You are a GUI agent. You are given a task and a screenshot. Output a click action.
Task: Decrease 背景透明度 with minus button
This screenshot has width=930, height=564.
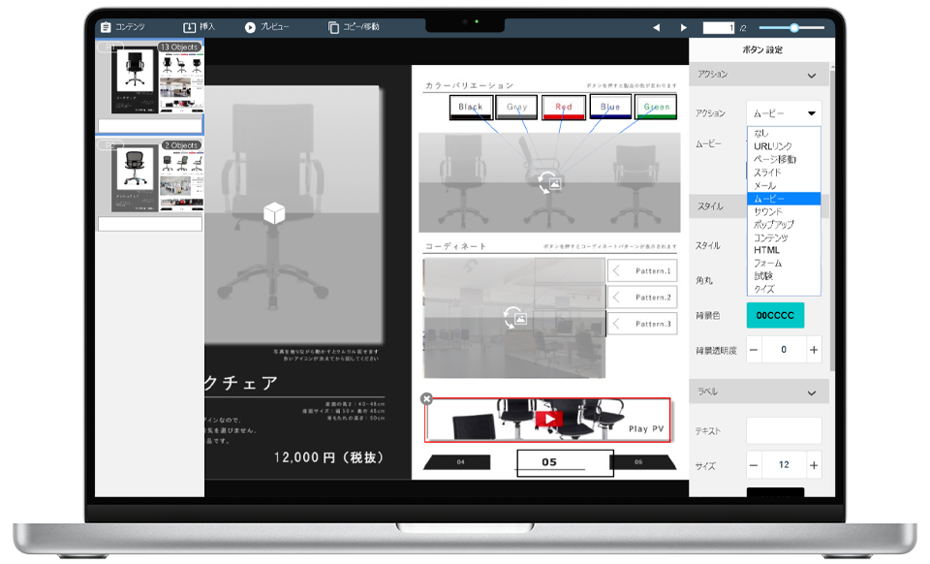coord(754,351)
